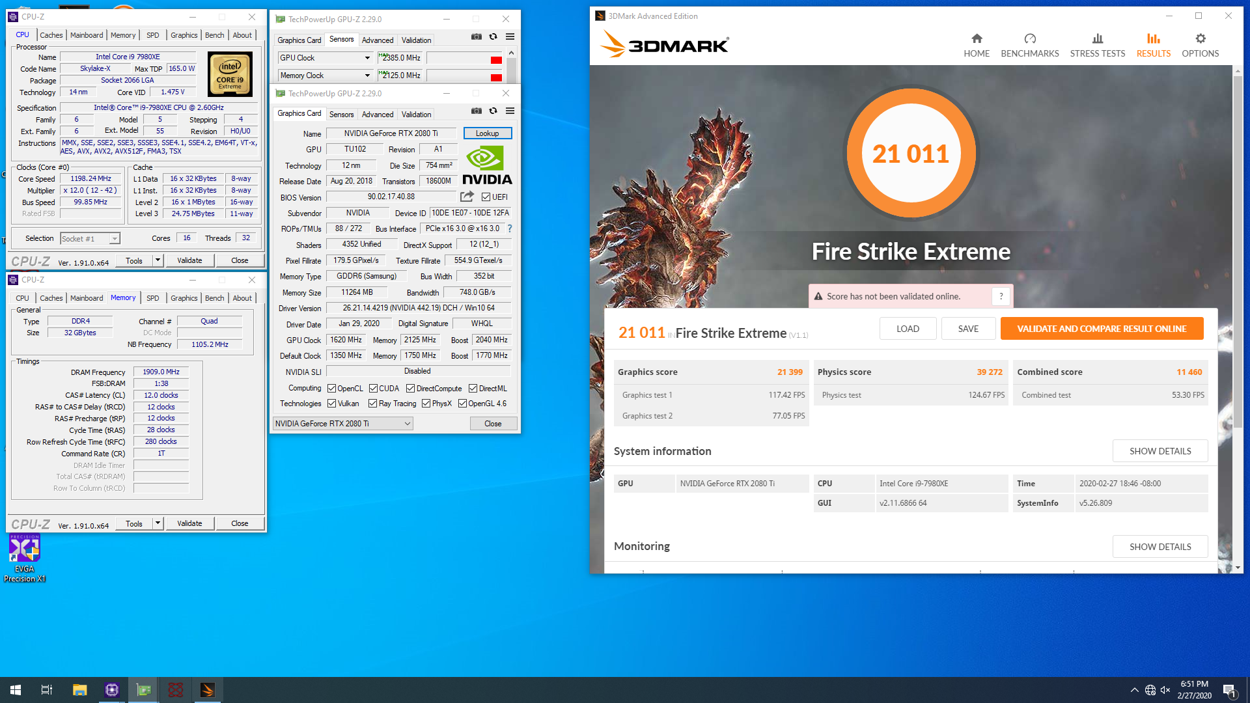Toggle the Vulkan checkbox
1250x703 pixels.
pyautogui.click(x=331, y=404)
